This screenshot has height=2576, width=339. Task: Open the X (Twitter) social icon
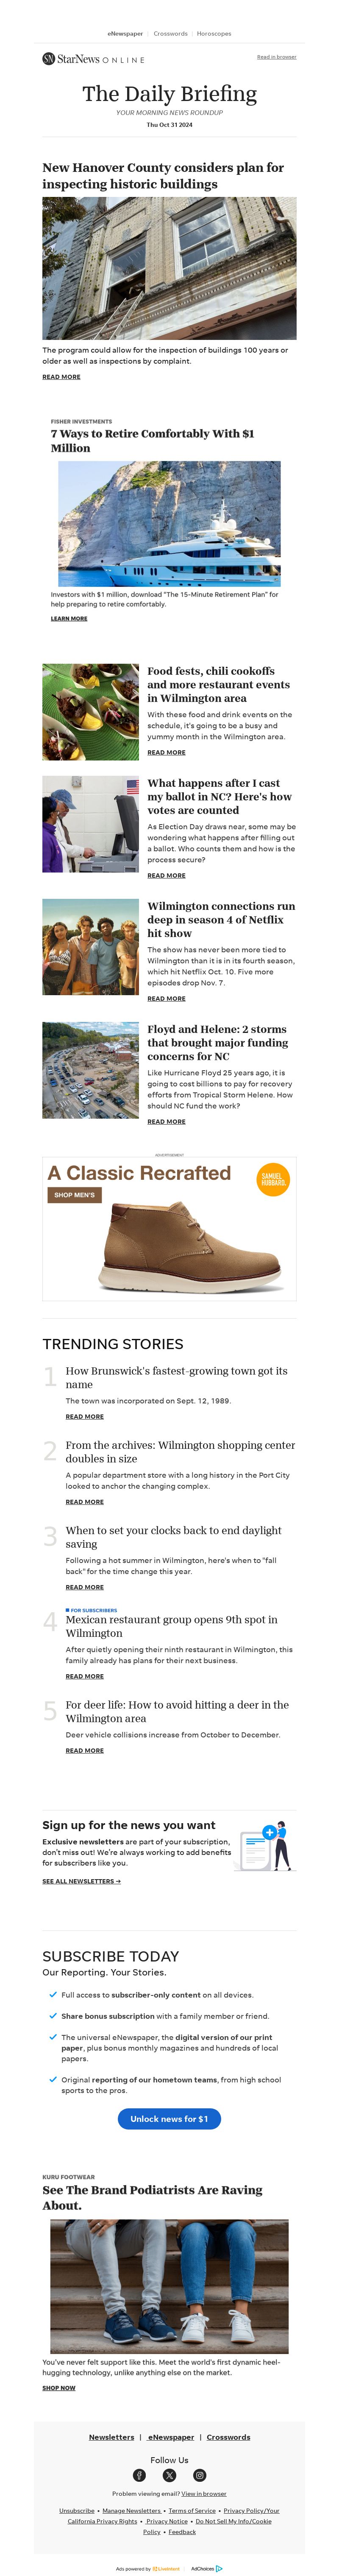coord(169,2475)
